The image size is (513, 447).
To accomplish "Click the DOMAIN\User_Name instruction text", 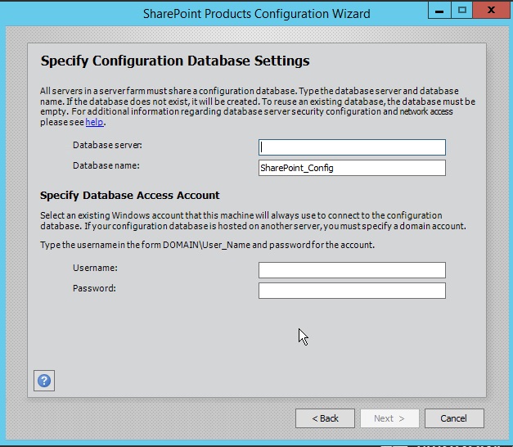I will tap(207, 246).
